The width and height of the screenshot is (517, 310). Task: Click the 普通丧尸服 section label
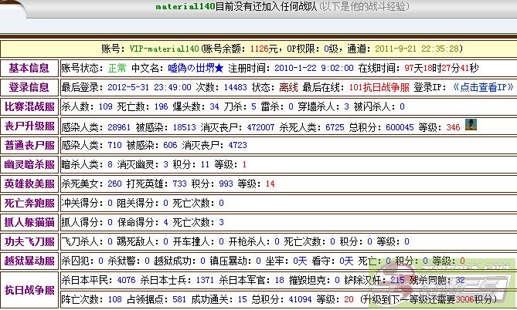tap(29, 145)
